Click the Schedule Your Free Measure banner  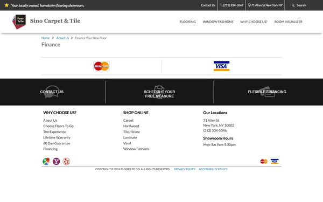point(159,92)
